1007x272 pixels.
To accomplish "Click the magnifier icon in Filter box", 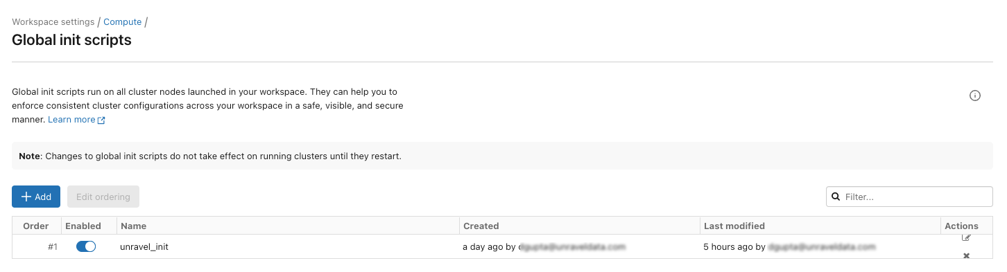I will coord(836,197).
